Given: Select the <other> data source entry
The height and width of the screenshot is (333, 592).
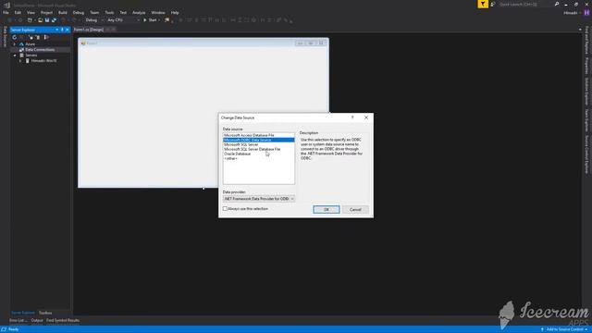Looking at the screenshot, I should click(259, 158).
